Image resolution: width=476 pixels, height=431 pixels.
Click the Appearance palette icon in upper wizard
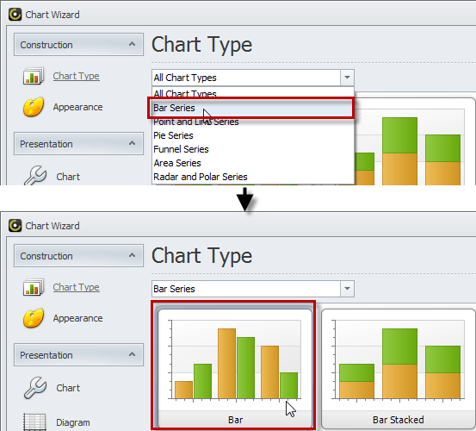pos(34,107)
